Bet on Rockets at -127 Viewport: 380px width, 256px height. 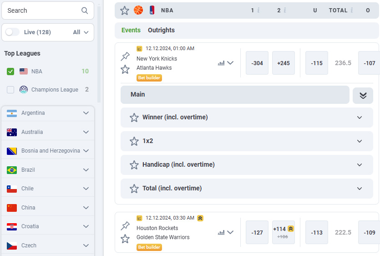(x=257, y=232)
